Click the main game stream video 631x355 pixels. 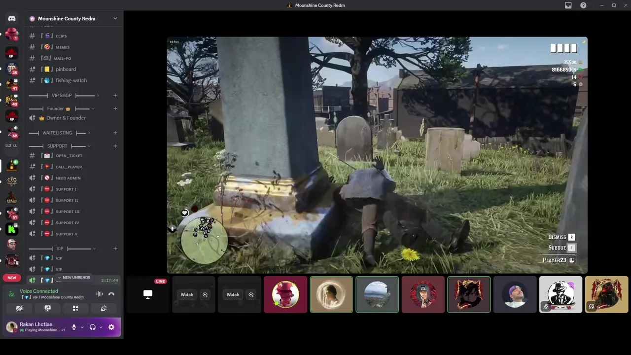[x=377, y=155]
